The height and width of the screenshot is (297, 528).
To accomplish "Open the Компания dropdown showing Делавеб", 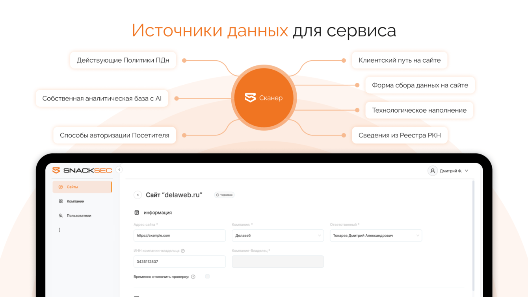I will coord(278,236).
